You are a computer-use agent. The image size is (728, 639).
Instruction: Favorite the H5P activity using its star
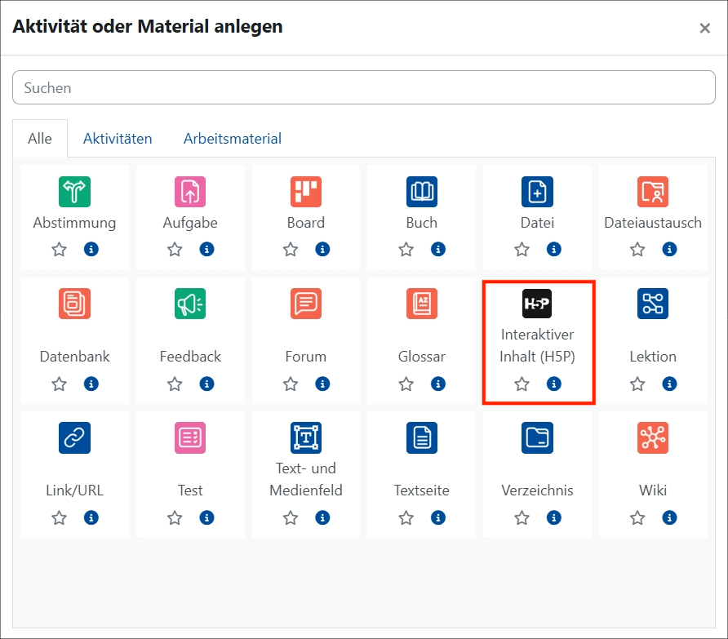(522, 384)
